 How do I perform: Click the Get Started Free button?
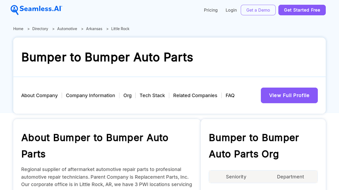[x=302, y=10]
